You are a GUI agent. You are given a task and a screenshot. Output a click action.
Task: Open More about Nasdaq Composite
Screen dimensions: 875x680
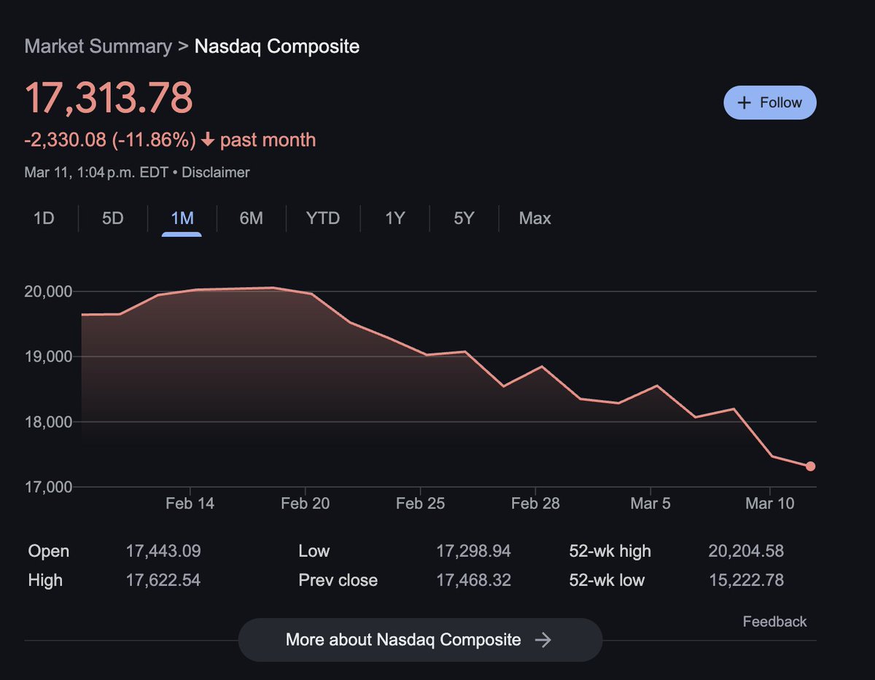tap(419, 639)
